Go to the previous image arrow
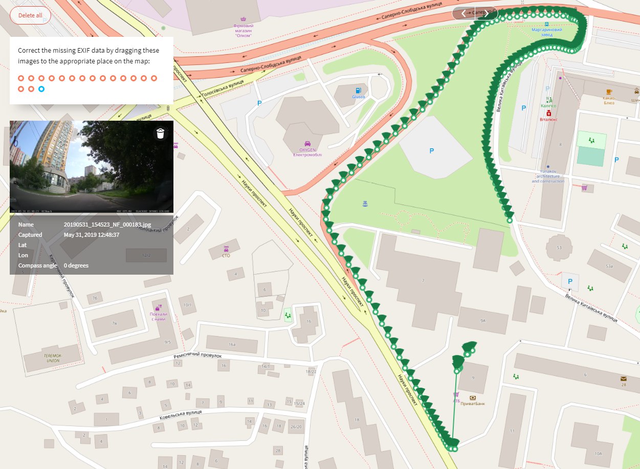 [464, 13]
